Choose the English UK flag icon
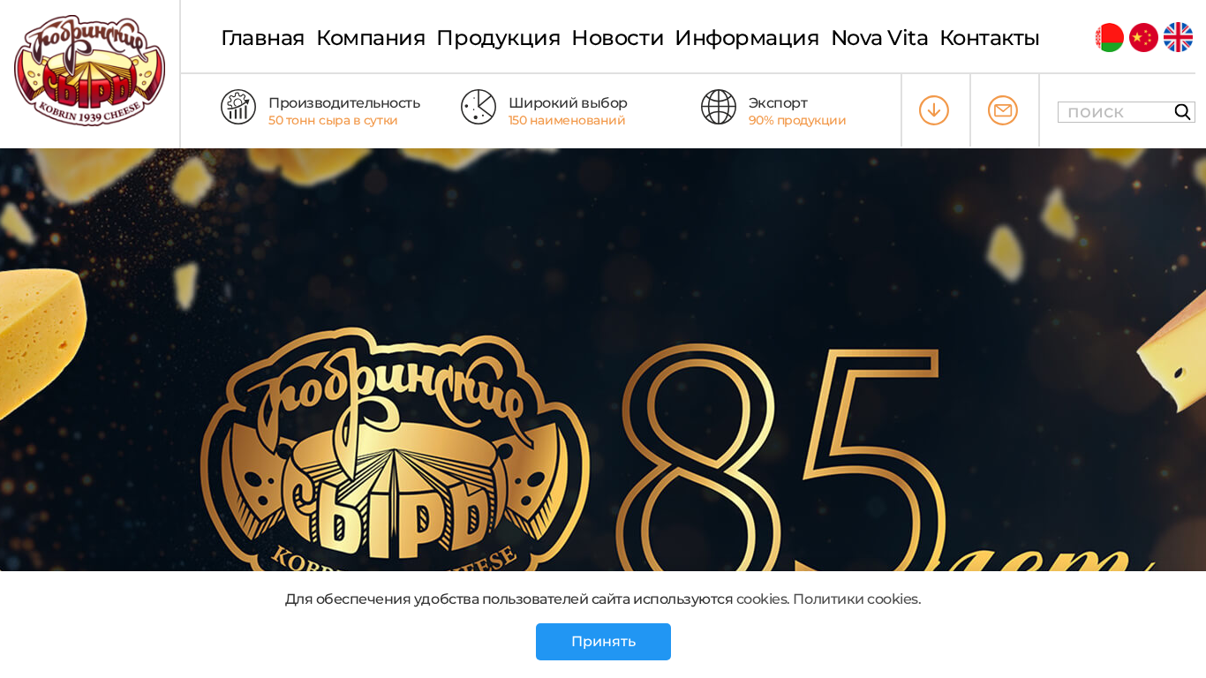Viewport: 1206px width, 678px height. click(1178, 37)
